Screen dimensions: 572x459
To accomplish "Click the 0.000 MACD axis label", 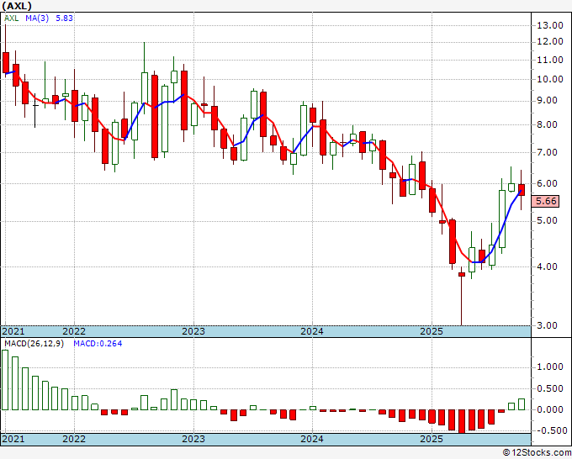I will click(550, 409).
